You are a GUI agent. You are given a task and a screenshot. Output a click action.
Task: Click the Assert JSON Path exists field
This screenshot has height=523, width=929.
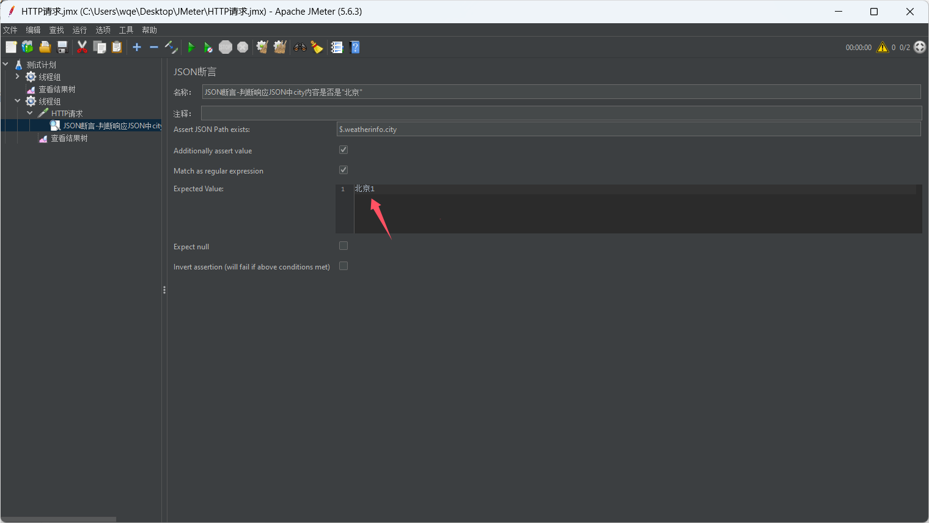628,129
